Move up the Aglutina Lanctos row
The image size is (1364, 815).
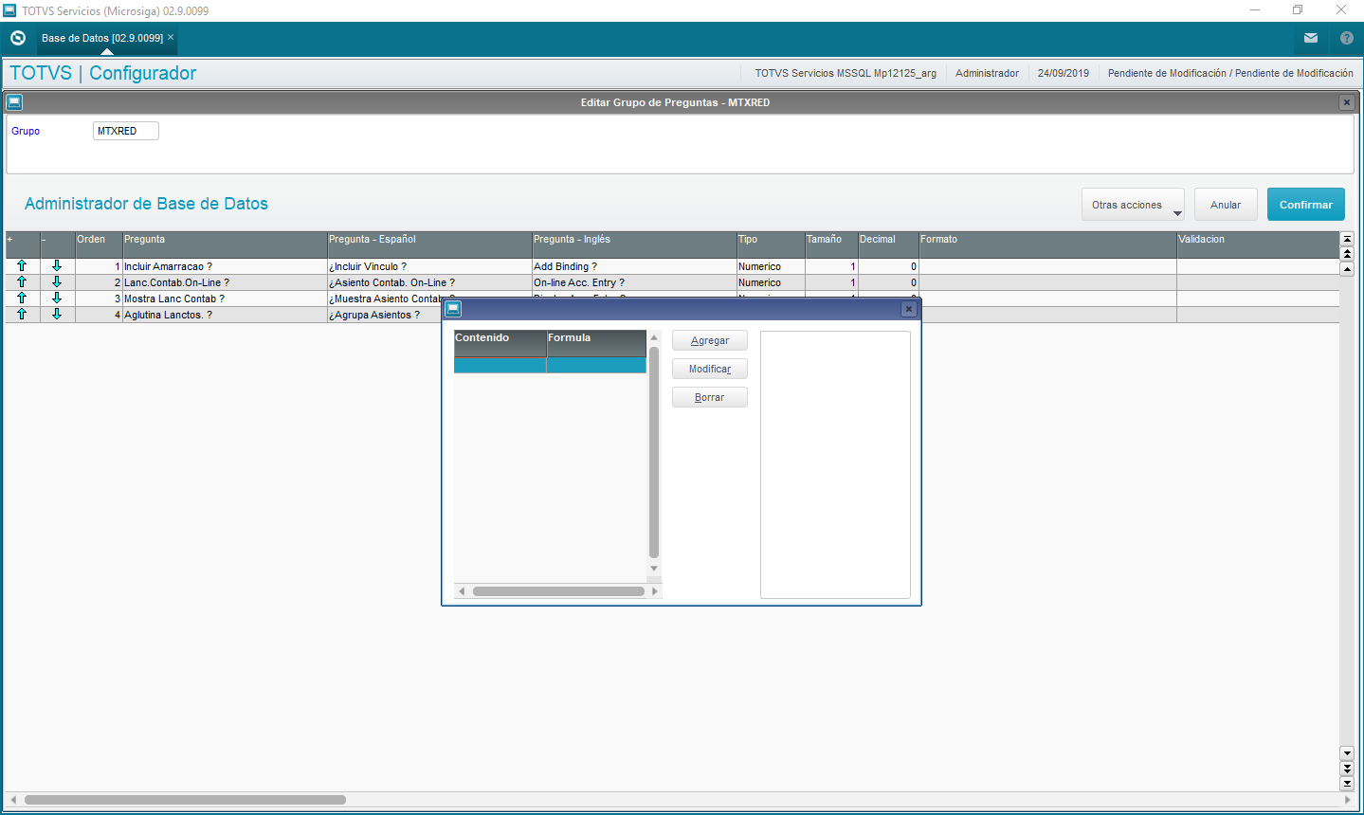[x=22, y=315]
